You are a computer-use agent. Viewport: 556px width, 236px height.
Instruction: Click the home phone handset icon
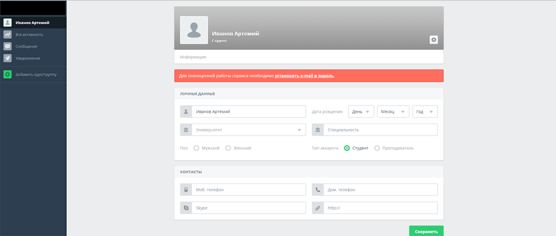[318, 190]
